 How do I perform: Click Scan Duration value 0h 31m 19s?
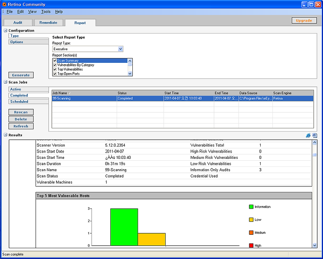tap(115, 164)
